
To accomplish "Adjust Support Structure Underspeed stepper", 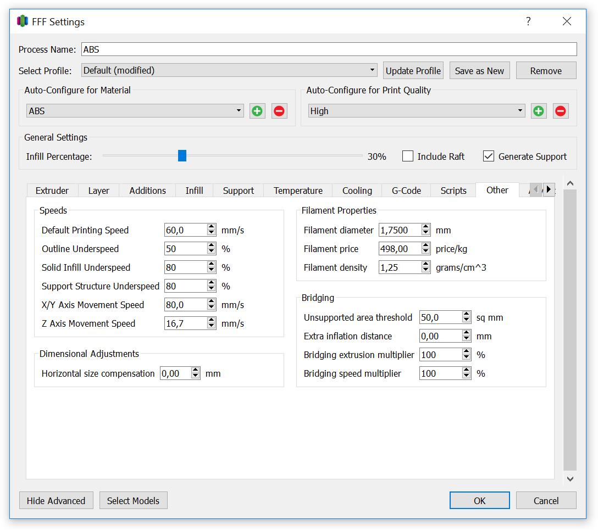I will [211, 286].
